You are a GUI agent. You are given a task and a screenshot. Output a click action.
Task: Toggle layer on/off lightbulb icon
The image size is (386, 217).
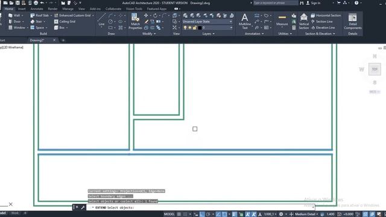[185, 28]
